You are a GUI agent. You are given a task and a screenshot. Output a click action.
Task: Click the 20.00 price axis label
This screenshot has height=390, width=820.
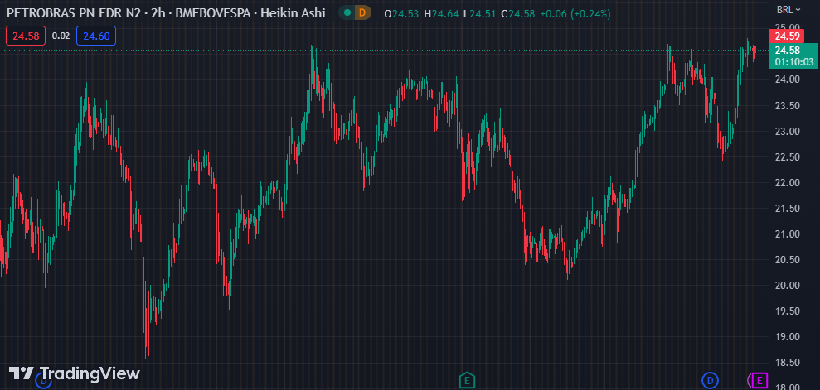pos(787,285)
